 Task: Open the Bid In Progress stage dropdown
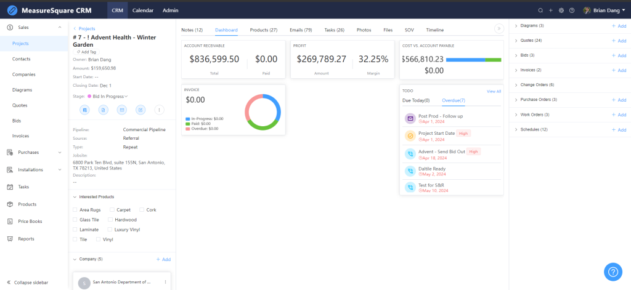[x=108, y=96]
